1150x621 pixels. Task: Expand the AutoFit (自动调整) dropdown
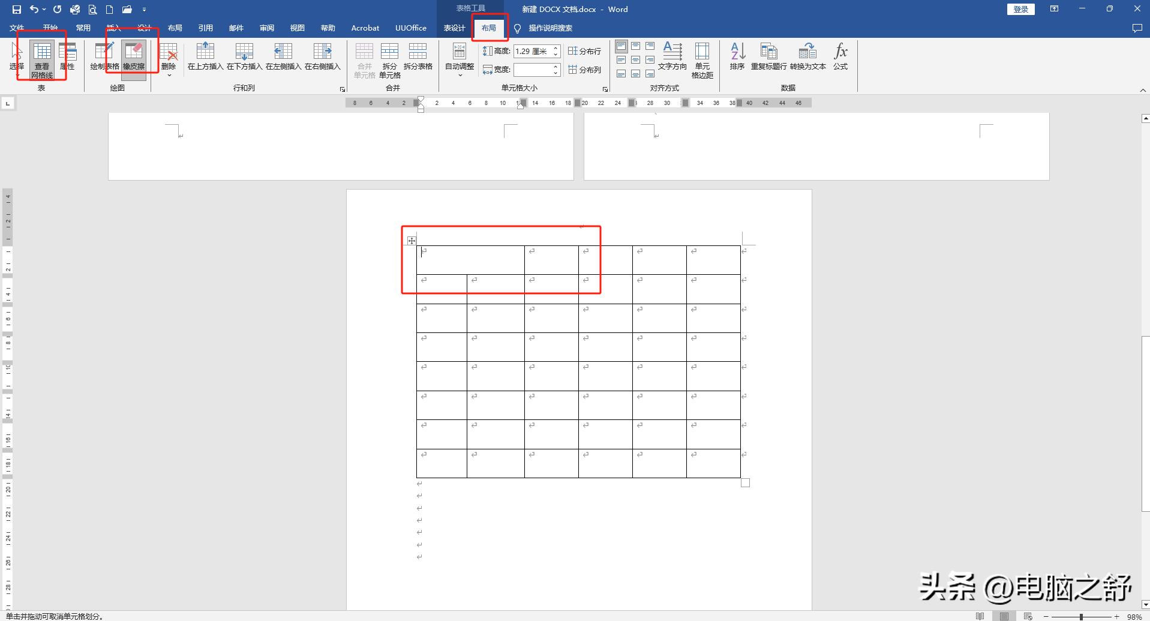click(x=460, y=59)
